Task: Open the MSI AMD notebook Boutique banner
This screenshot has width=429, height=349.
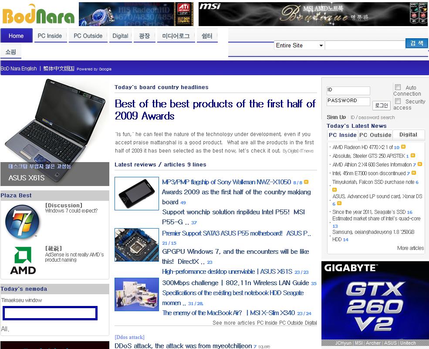Action: [313, 14]
